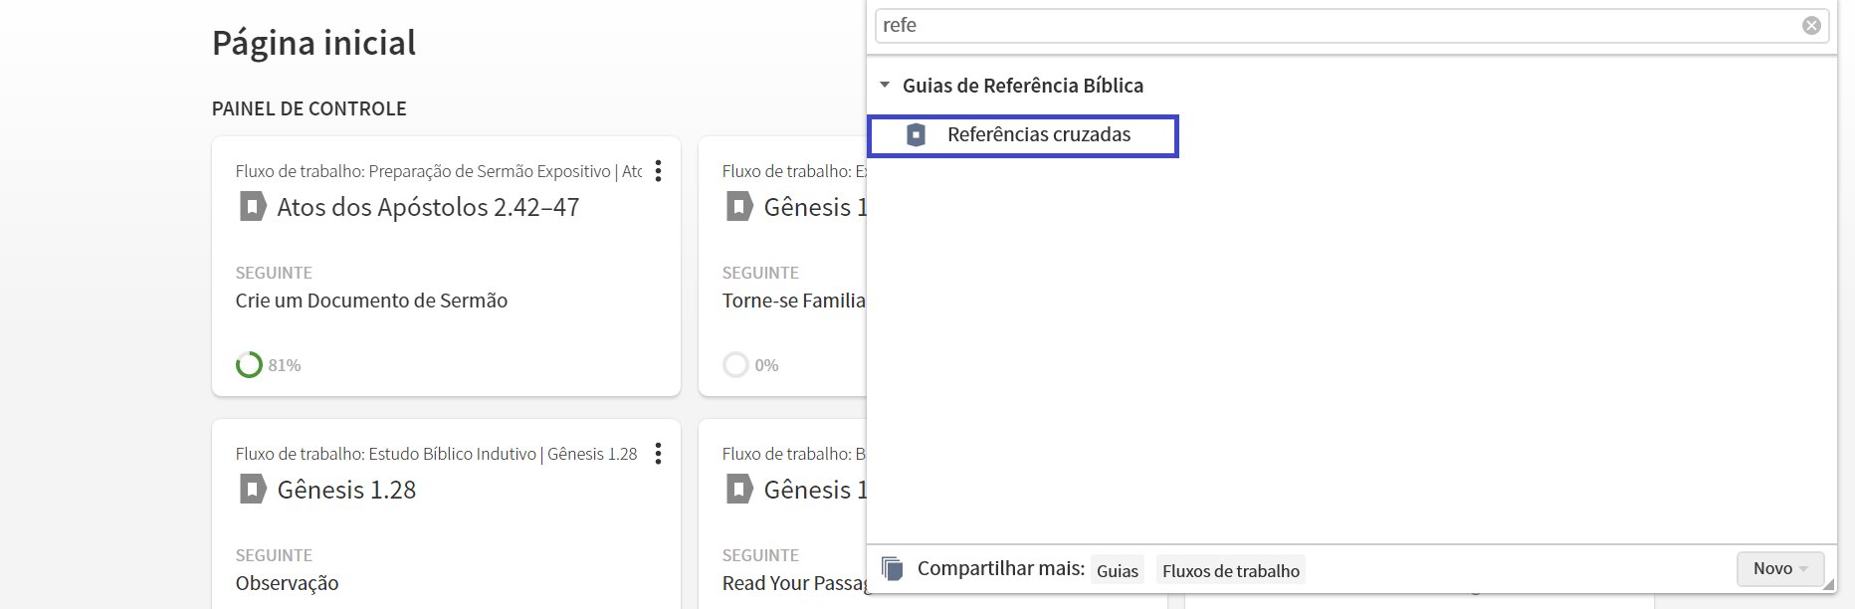The height and width of the screenshot is (609, 1855).
Task: Click the 81% progress circle
Action: click(249, 365)
